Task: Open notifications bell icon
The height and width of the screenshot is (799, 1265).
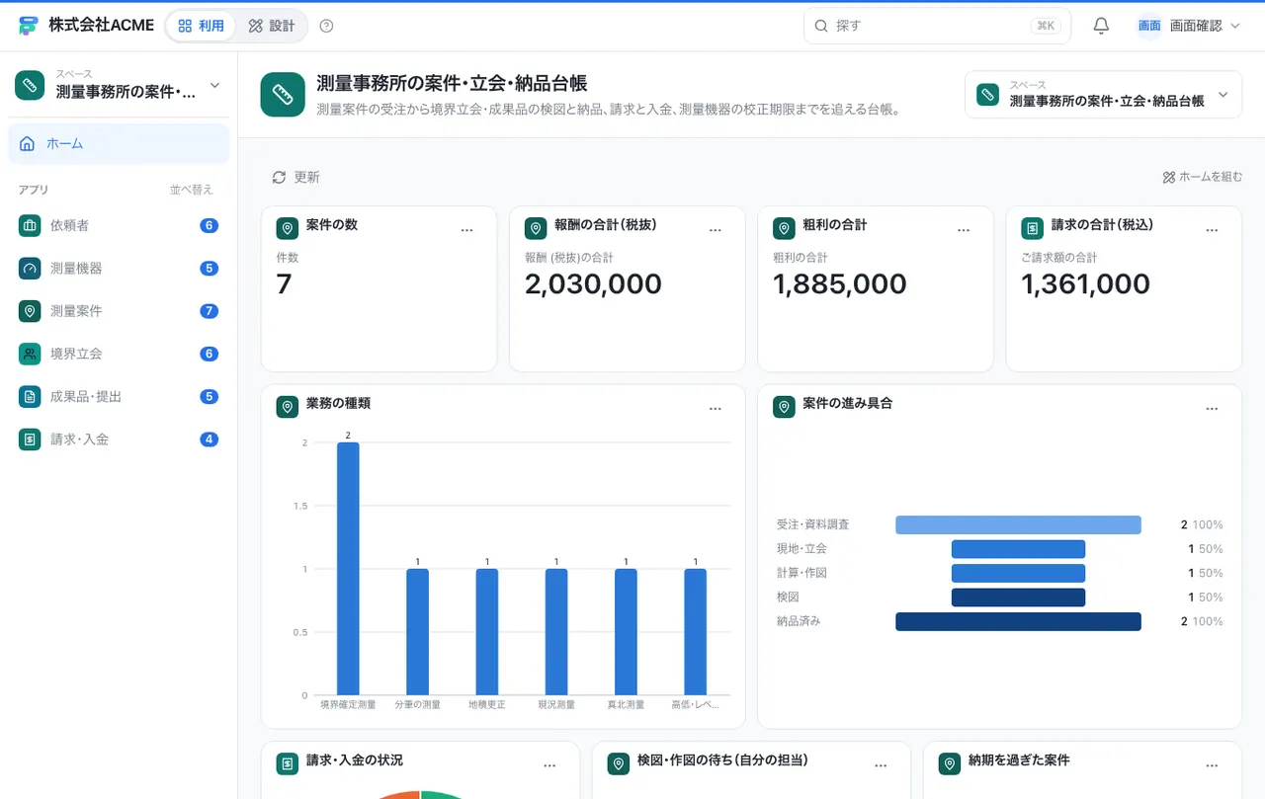Action: click(1101, 26)
